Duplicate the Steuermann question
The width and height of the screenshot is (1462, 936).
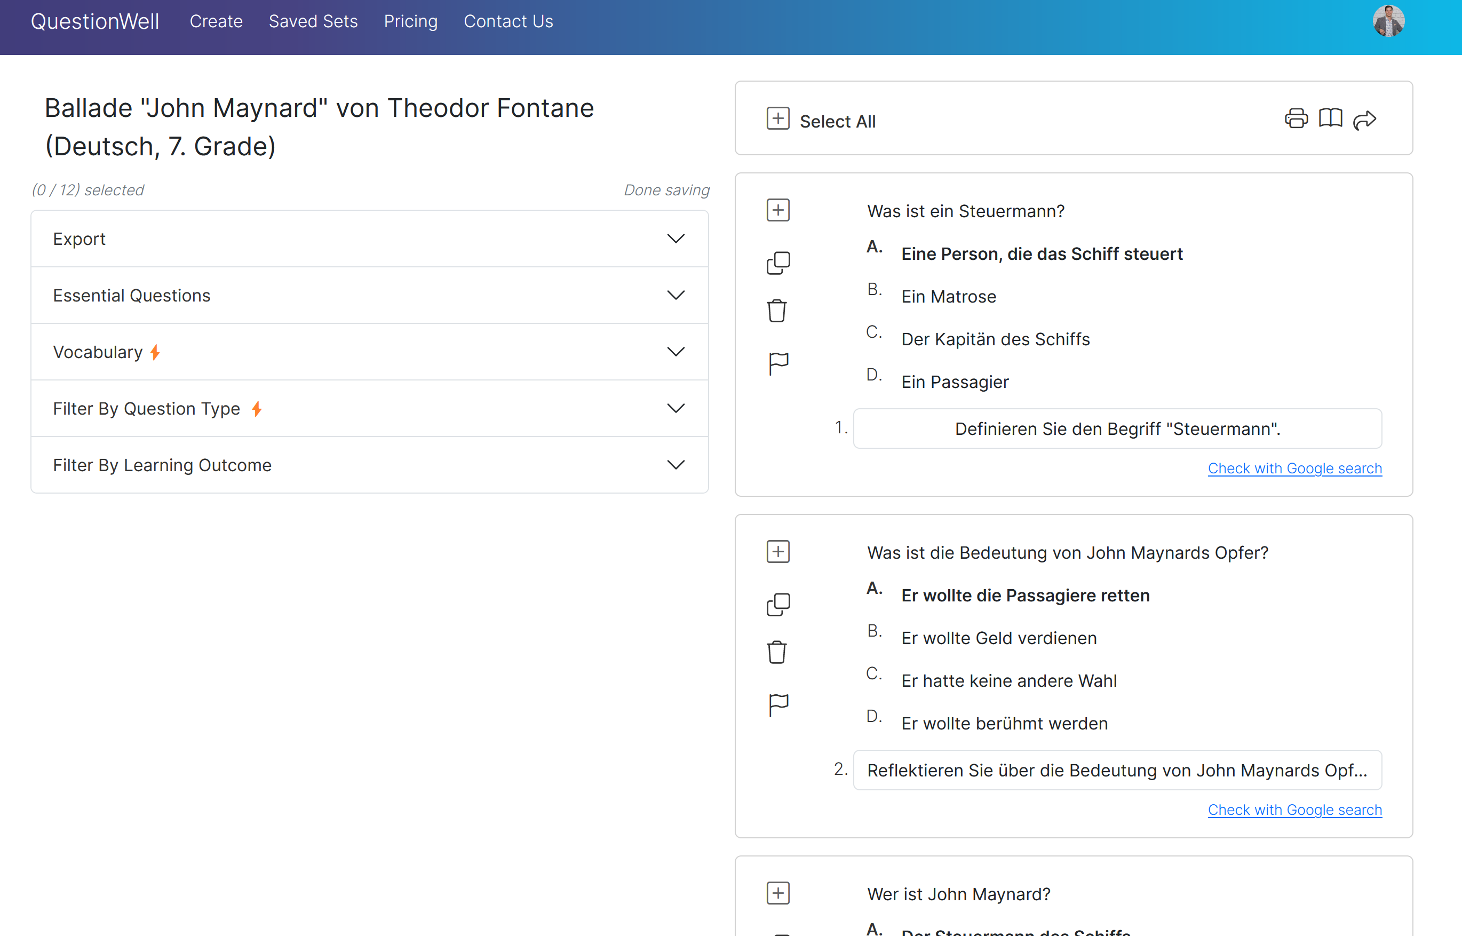[778, 263]
